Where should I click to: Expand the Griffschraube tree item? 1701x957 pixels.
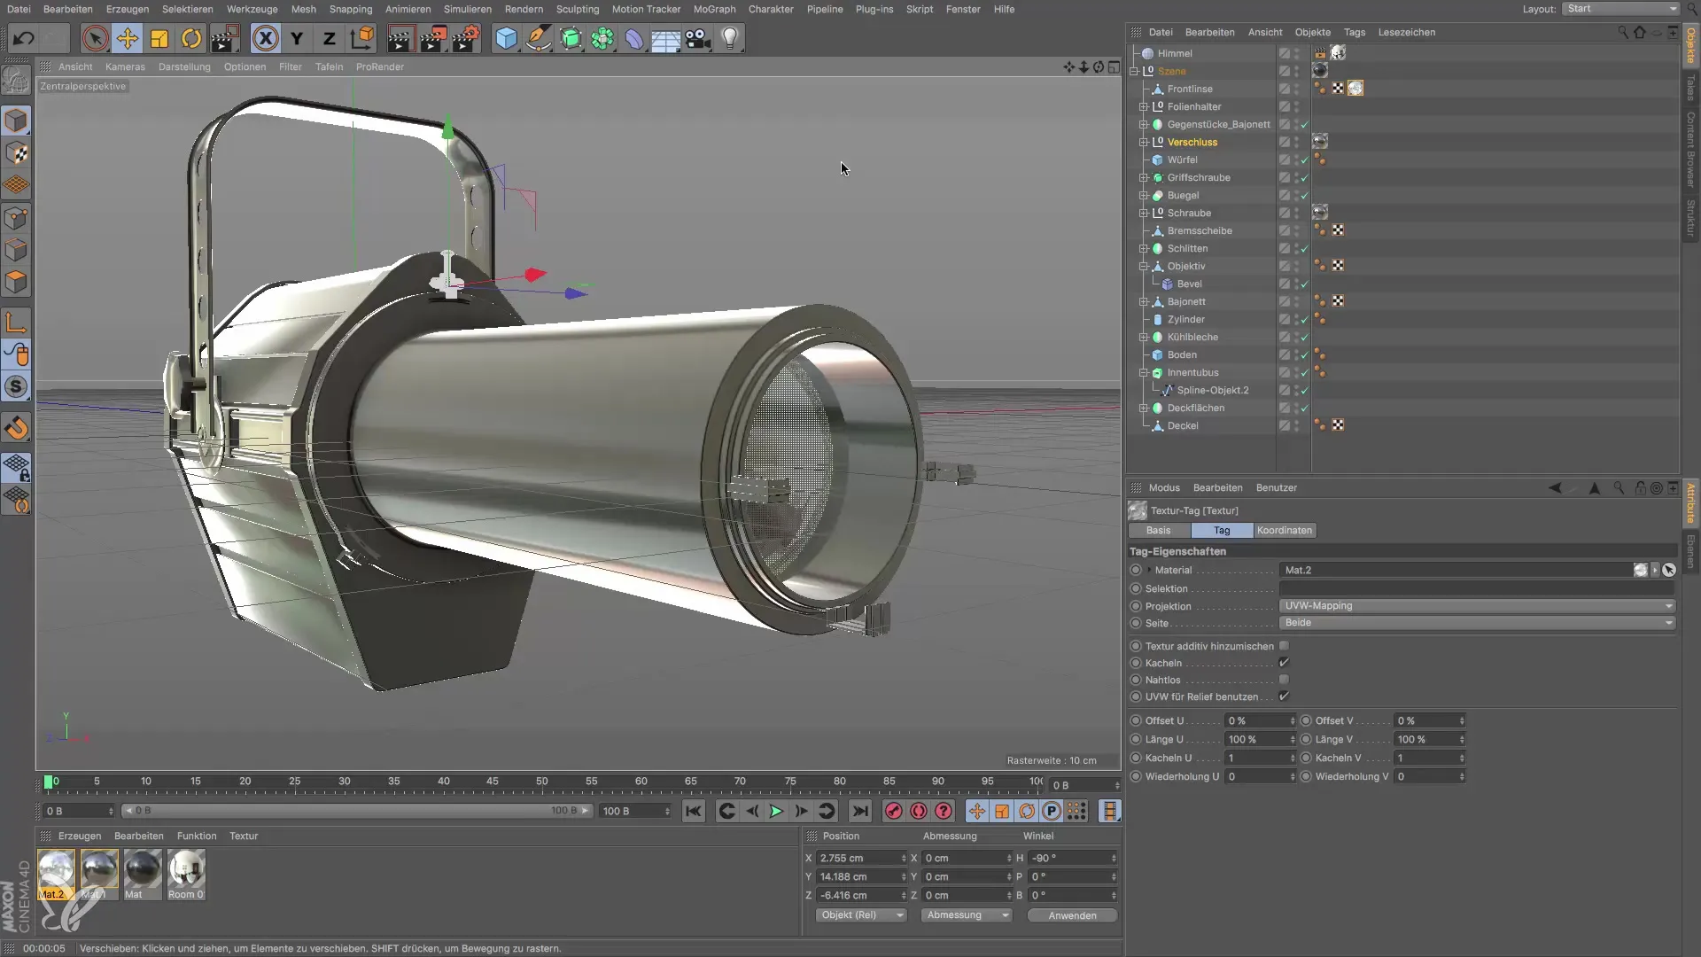tap(1143, 177)
